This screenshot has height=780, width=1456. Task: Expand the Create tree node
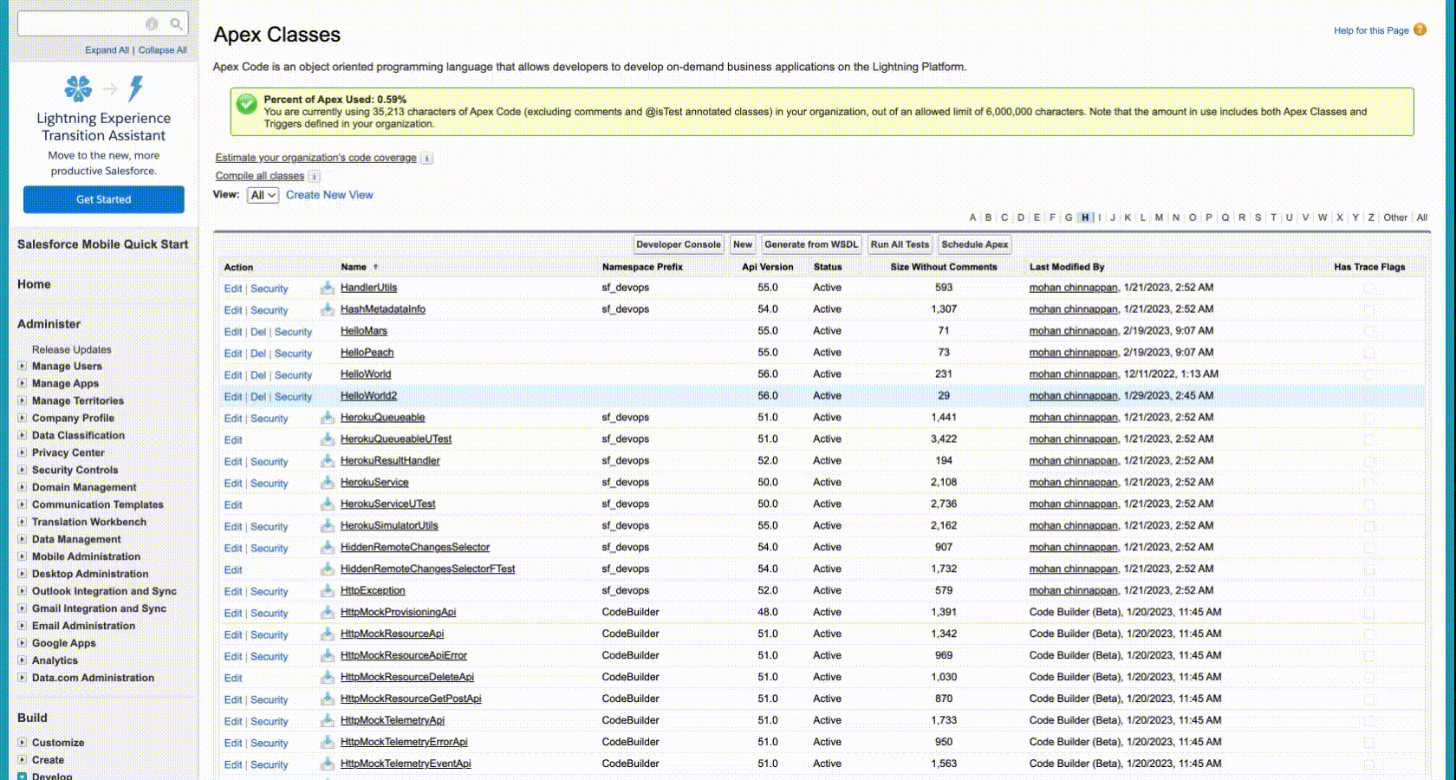[23, 760]
